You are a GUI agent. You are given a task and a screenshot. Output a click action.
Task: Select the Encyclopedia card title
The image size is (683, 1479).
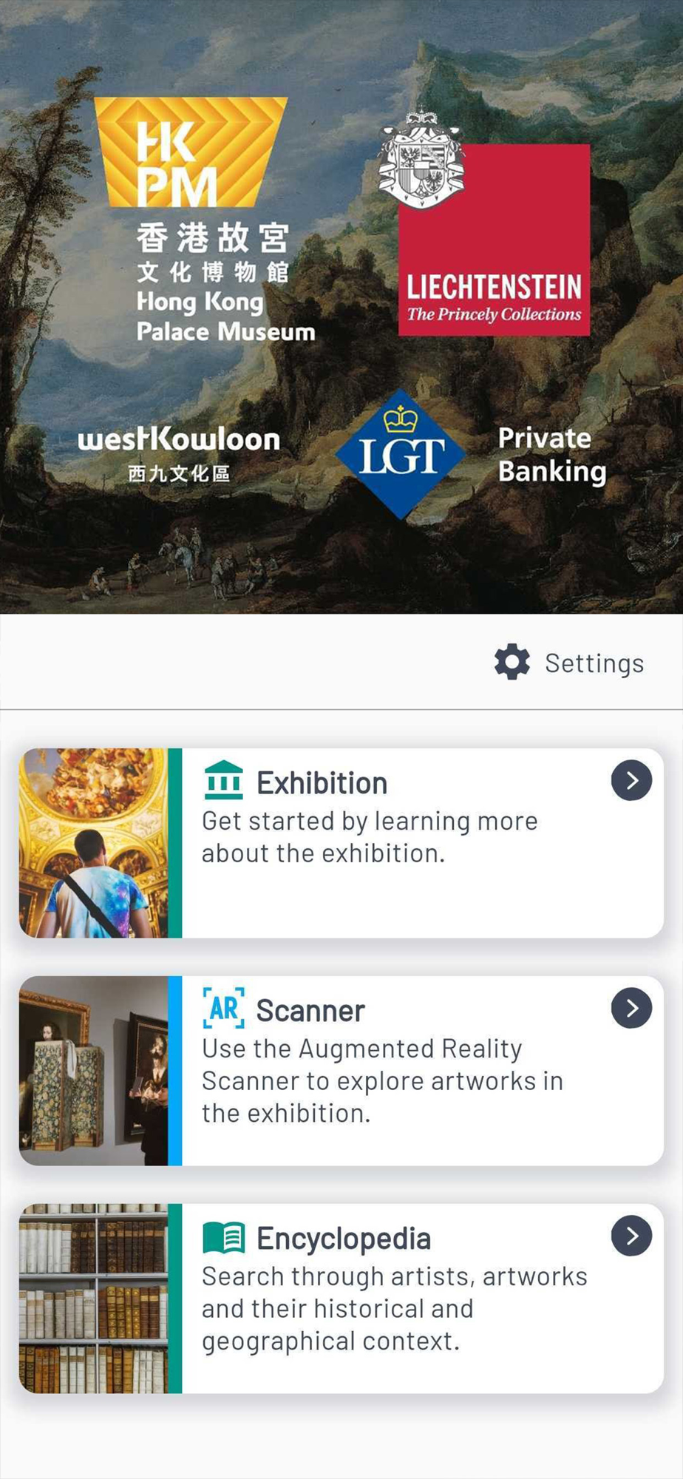[x=344, y=1239]
